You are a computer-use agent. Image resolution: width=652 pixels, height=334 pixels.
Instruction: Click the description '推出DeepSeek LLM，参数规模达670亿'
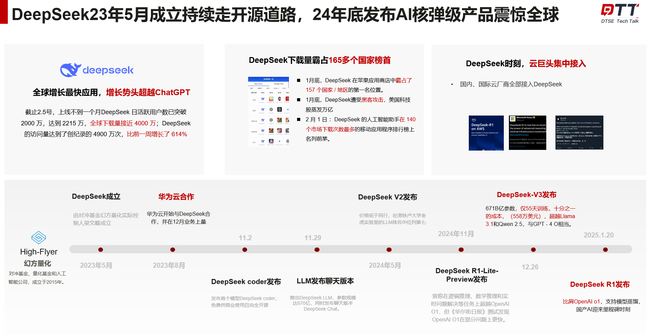[x=323, y=303]
